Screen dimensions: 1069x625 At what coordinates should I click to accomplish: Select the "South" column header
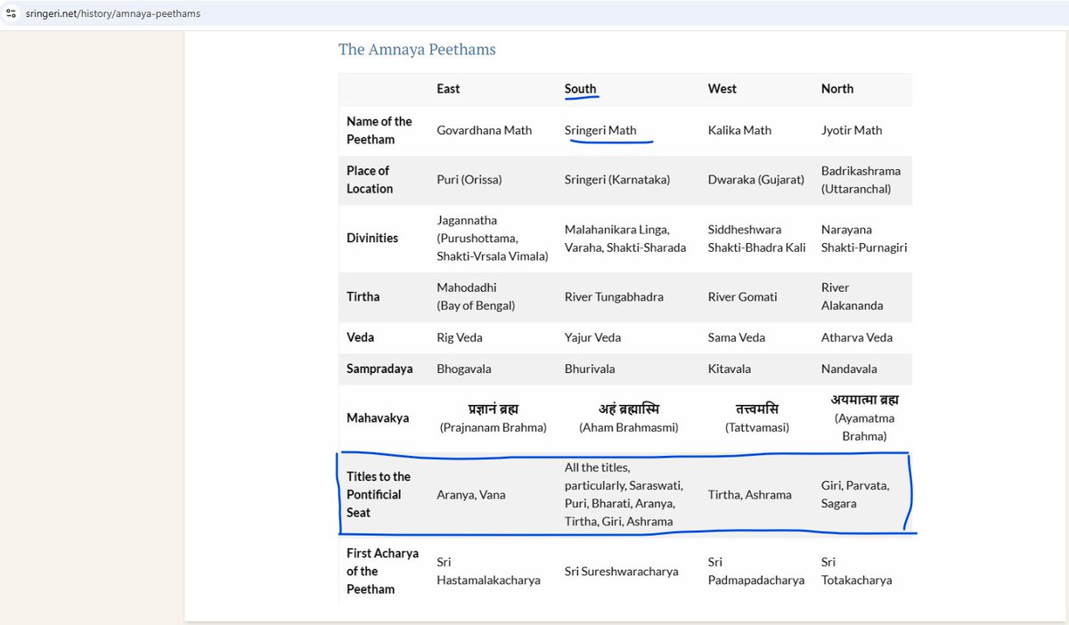[x=580, y=89]
